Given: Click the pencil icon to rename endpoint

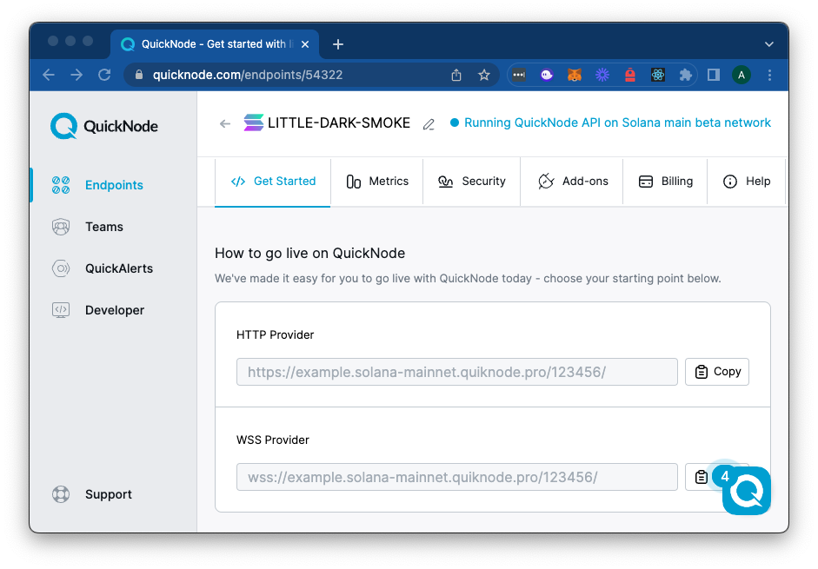Looking at the screenshot, I should point(429,124).
